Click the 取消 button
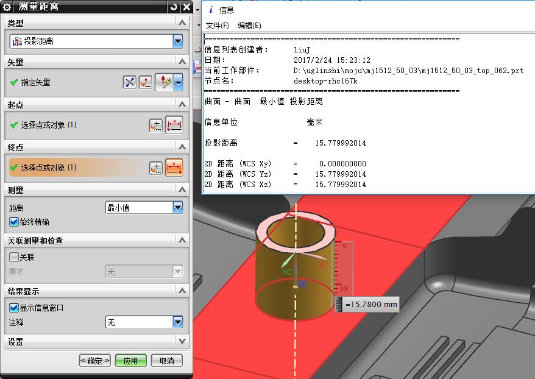The image size is (535, 379). pos(166,361)
